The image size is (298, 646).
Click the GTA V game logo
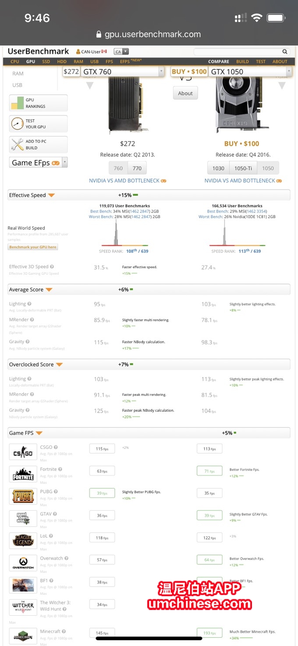[23, 519]
